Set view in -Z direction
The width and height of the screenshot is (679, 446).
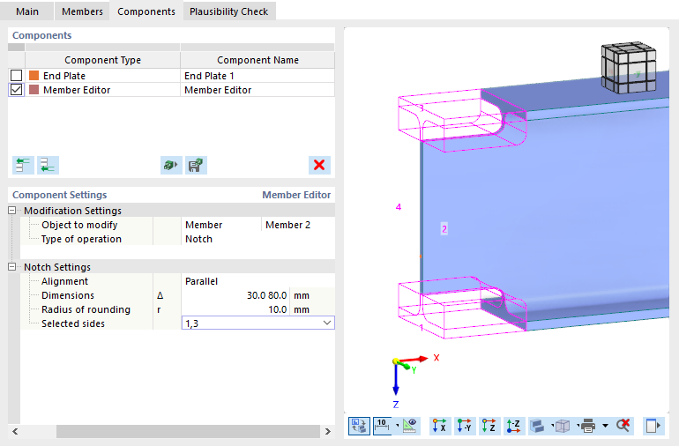pyautogui.click(x=513, y=426)
